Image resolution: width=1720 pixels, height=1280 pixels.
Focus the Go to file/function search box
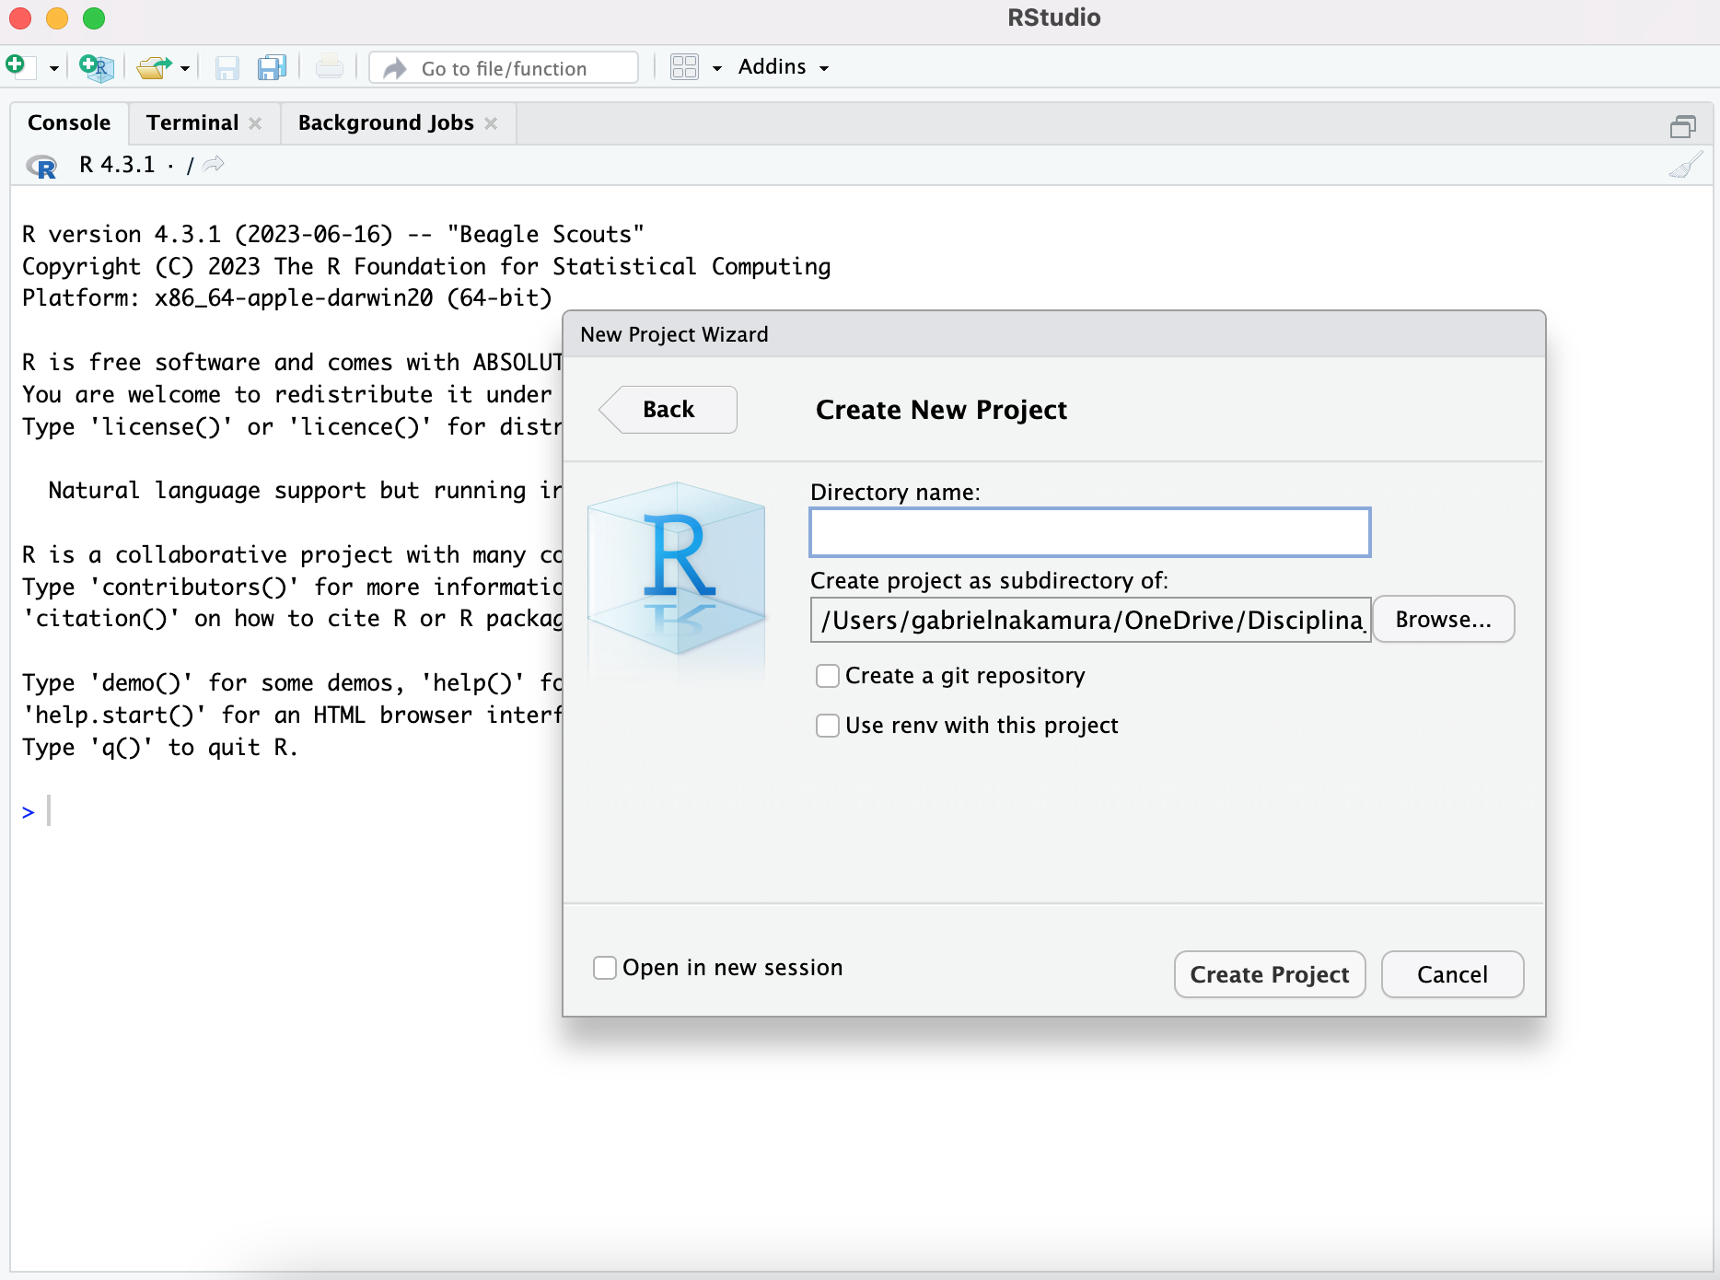point(504,68)
